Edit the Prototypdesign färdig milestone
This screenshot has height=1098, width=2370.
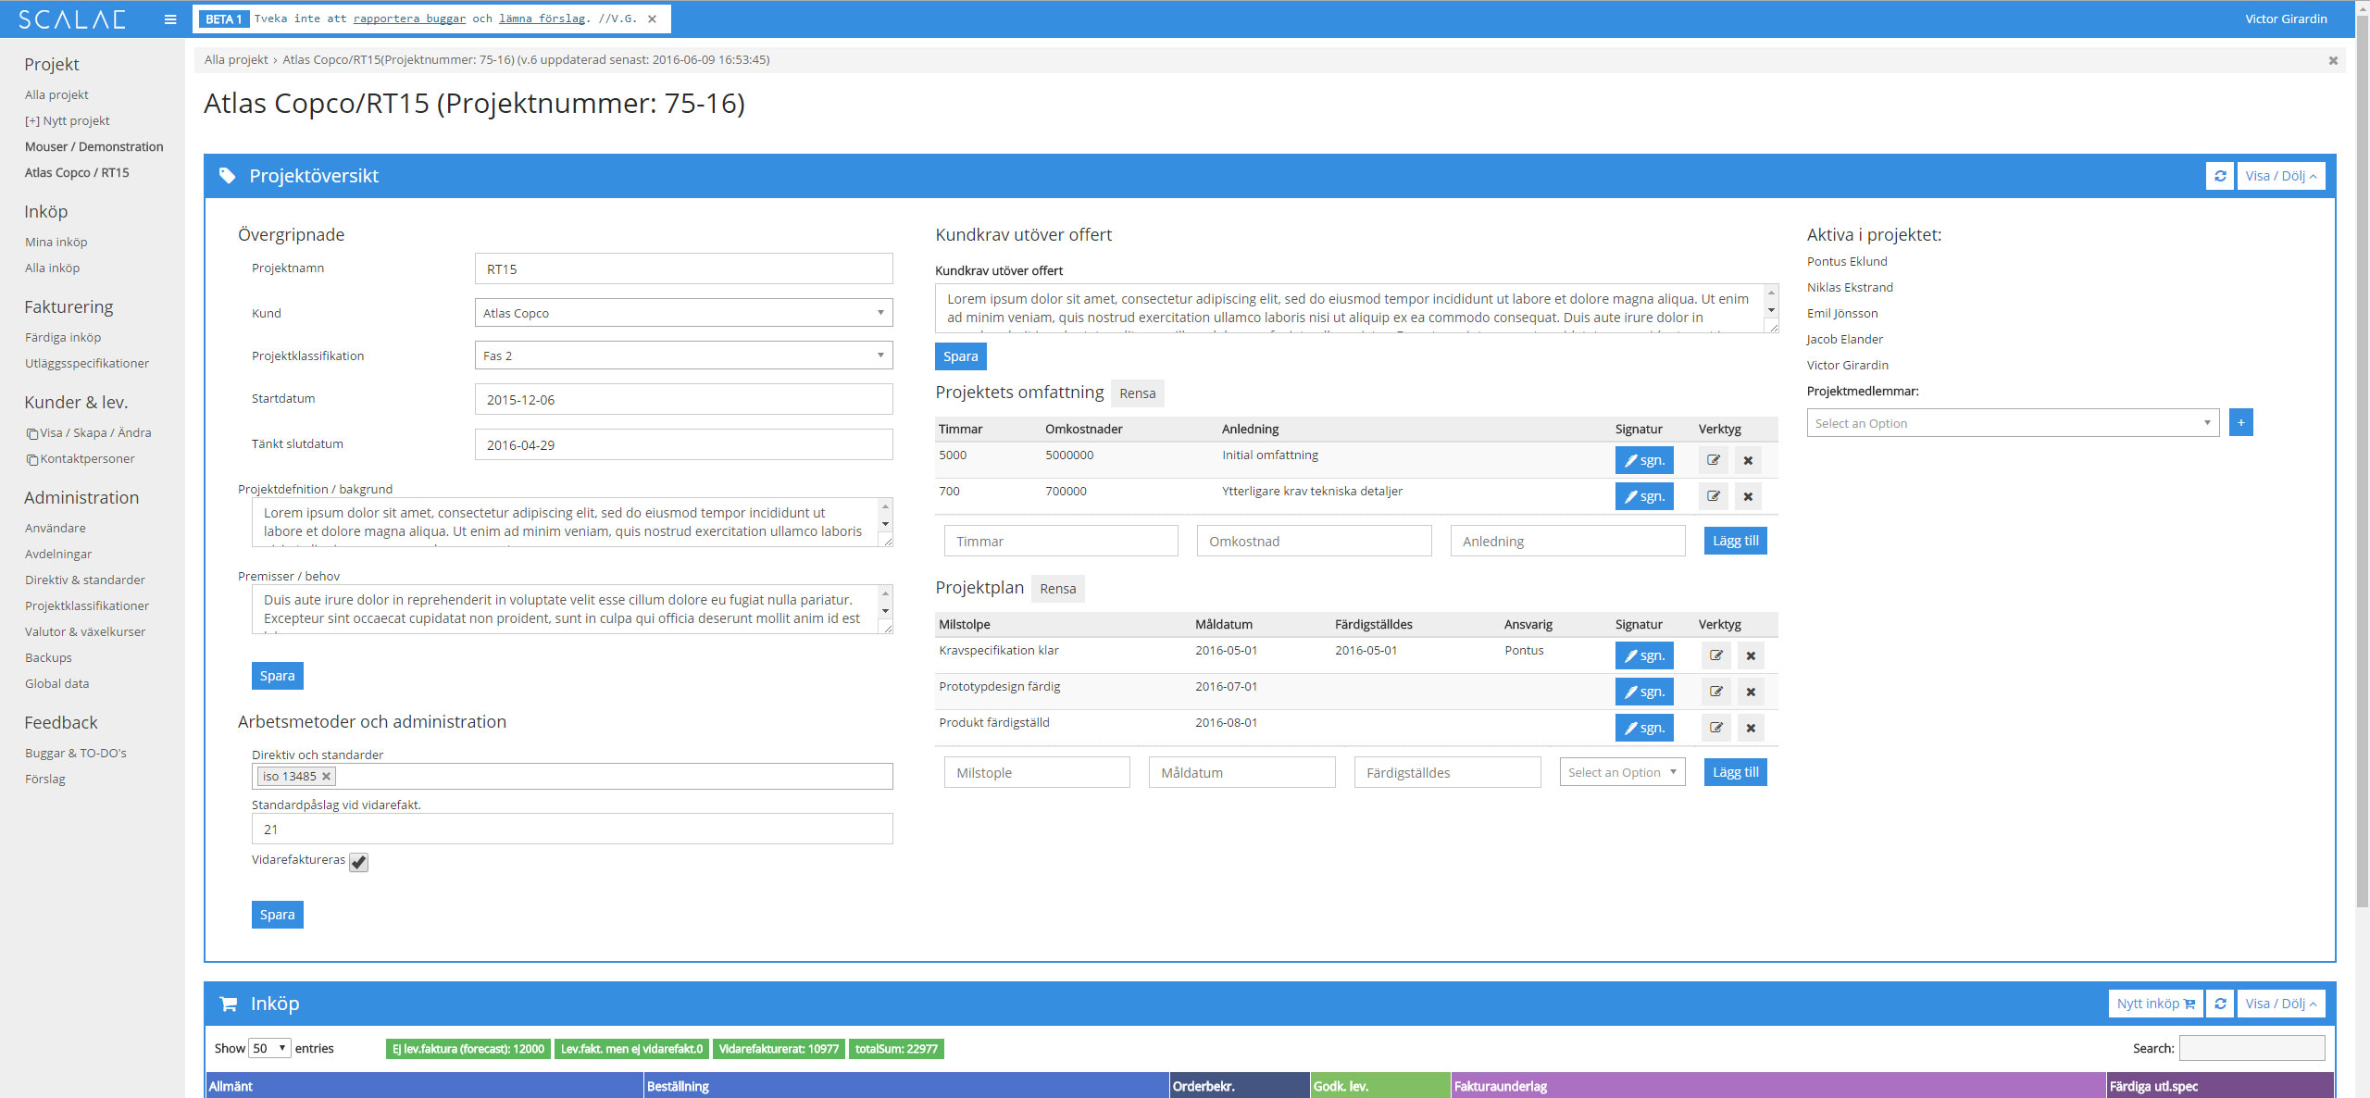click(x=1716, y=692)
